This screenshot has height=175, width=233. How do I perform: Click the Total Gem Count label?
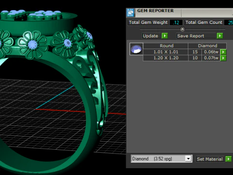coord(204,22)
